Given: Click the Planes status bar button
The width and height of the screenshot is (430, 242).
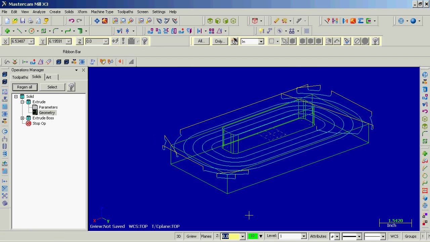Looking at the screenshot, I should click(x=206, y=236).
